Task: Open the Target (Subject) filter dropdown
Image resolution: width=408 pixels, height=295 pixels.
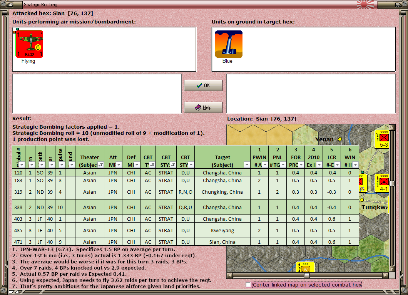Action: 247,165
